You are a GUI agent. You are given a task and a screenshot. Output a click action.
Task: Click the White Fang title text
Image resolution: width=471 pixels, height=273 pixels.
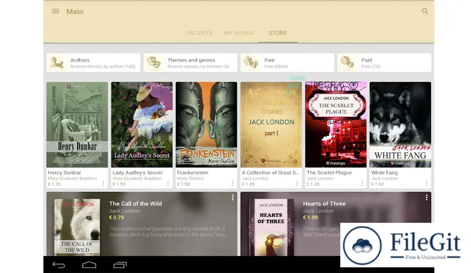(384, 173)
